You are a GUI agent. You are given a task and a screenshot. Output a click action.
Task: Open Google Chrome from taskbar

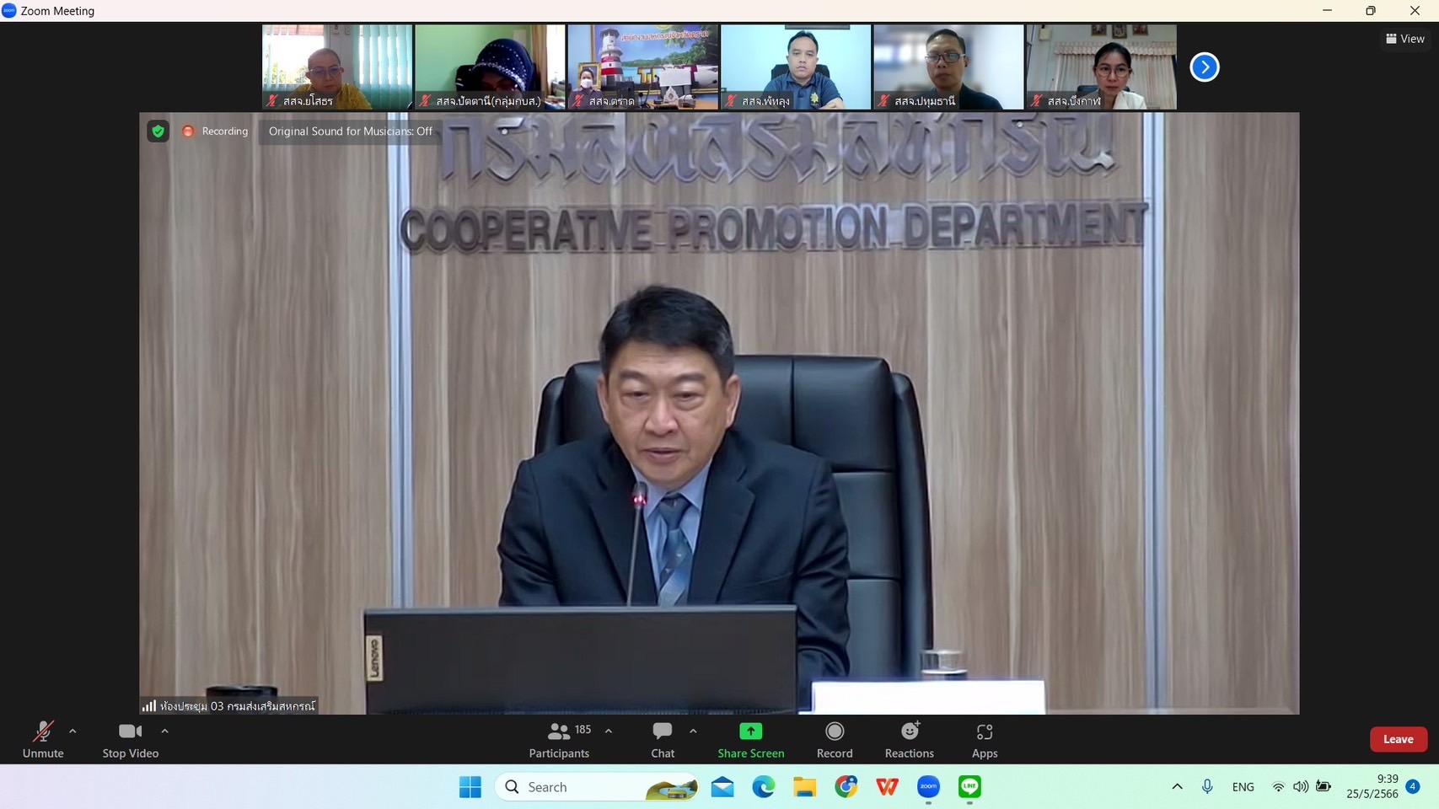pos(846,787)
